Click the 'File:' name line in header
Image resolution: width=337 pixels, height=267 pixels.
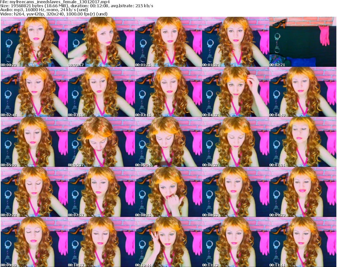click(55, 2)
